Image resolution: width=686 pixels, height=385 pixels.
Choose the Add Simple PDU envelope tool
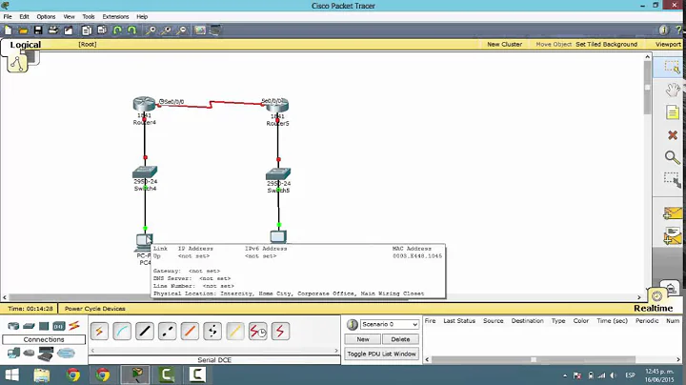click(673, 213)
